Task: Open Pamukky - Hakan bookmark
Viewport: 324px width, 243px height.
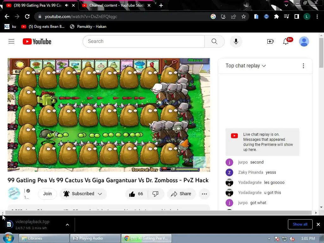Action: (88, 27)
